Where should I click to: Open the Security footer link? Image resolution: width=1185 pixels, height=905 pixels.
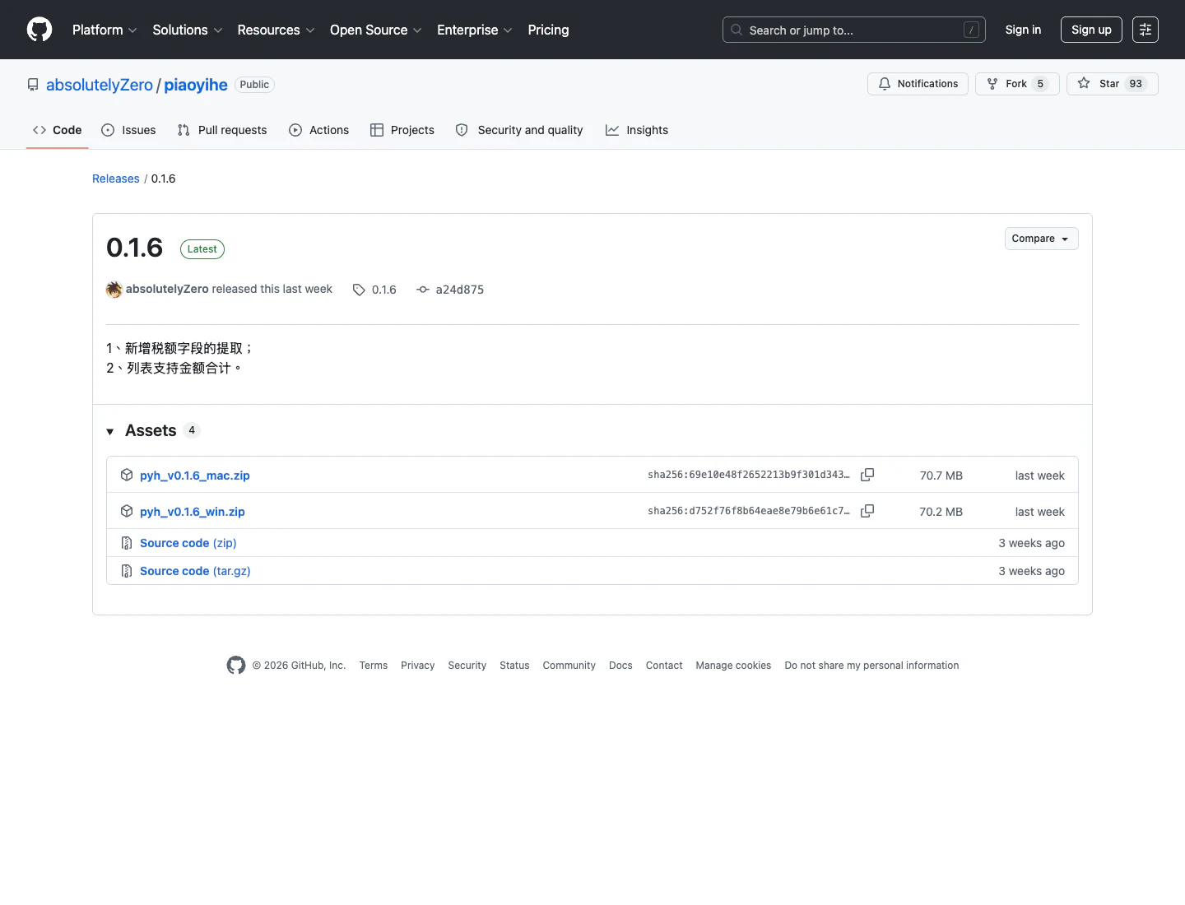tap(467, 666)
